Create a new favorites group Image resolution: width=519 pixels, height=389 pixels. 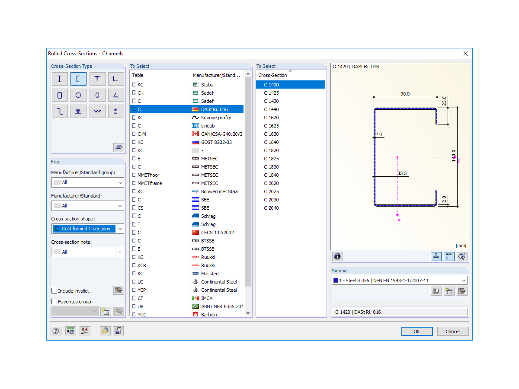tap(106, 311)
